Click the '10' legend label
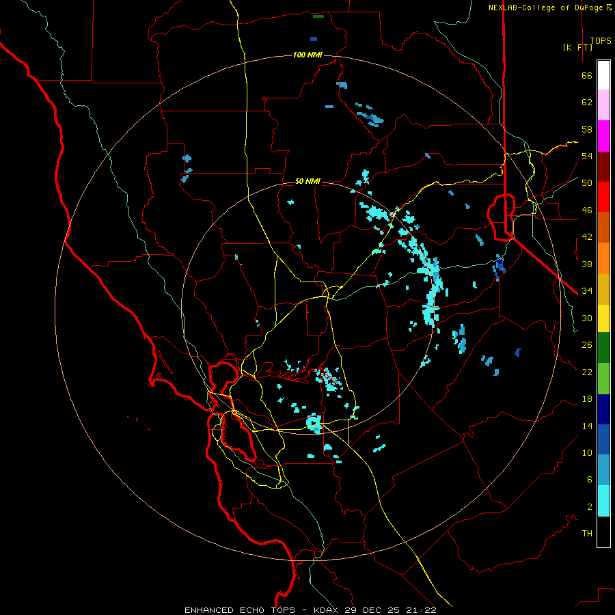This screenshot has width=615, height=615. point(587,453)
